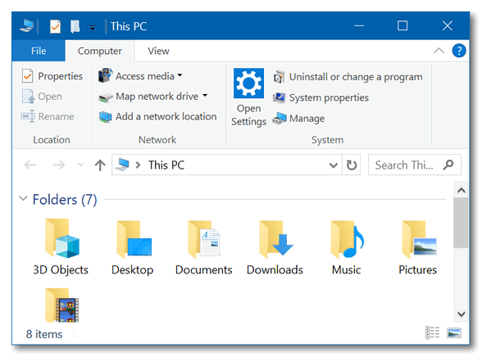Click the help question mark icon
Viewport: 482px width, 357px height.
tap(459, 51)
